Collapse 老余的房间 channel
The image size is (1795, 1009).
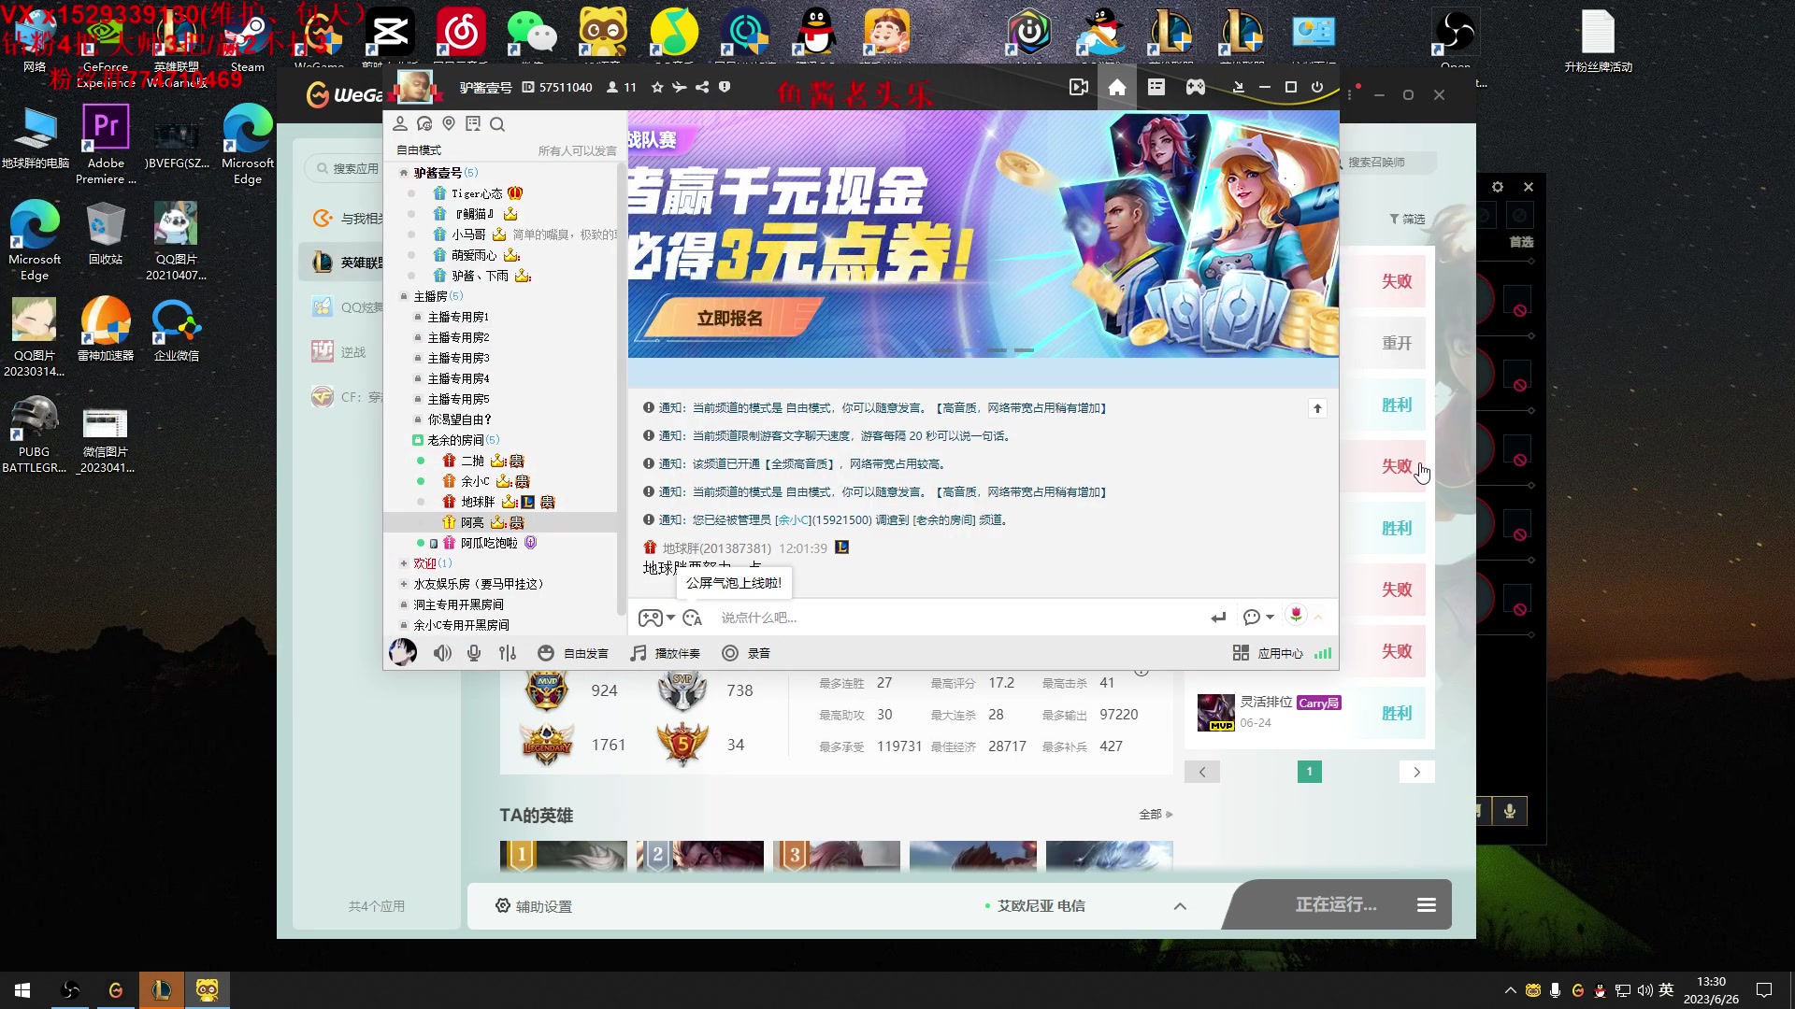pyautogui.click(x=418, y=440)
